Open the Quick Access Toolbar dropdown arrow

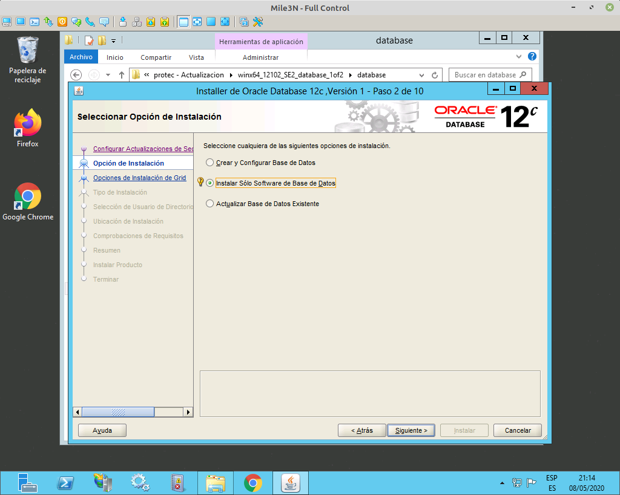(x=113, y=40)
